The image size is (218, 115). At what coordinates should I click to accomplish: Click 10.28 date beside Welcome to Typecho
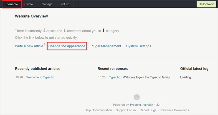click(19, 77)
